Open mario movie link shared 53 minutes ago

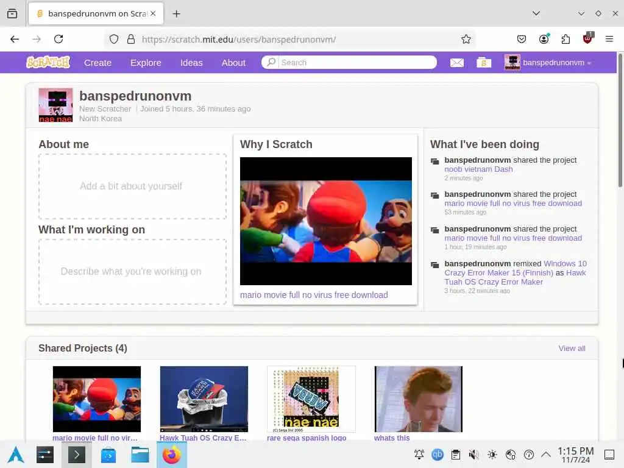coord(513,204)
